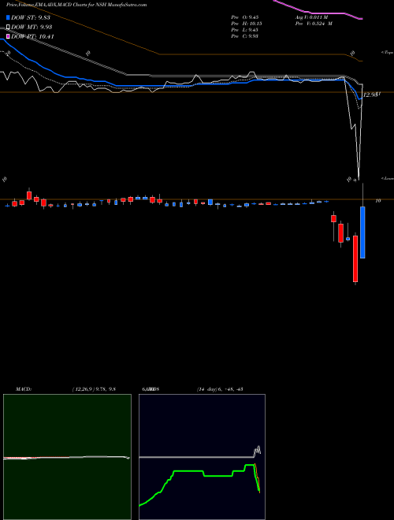Click the 'Pre H: 10.15' high value
This screenshot has height=520, width=394.
pos(246,24)
